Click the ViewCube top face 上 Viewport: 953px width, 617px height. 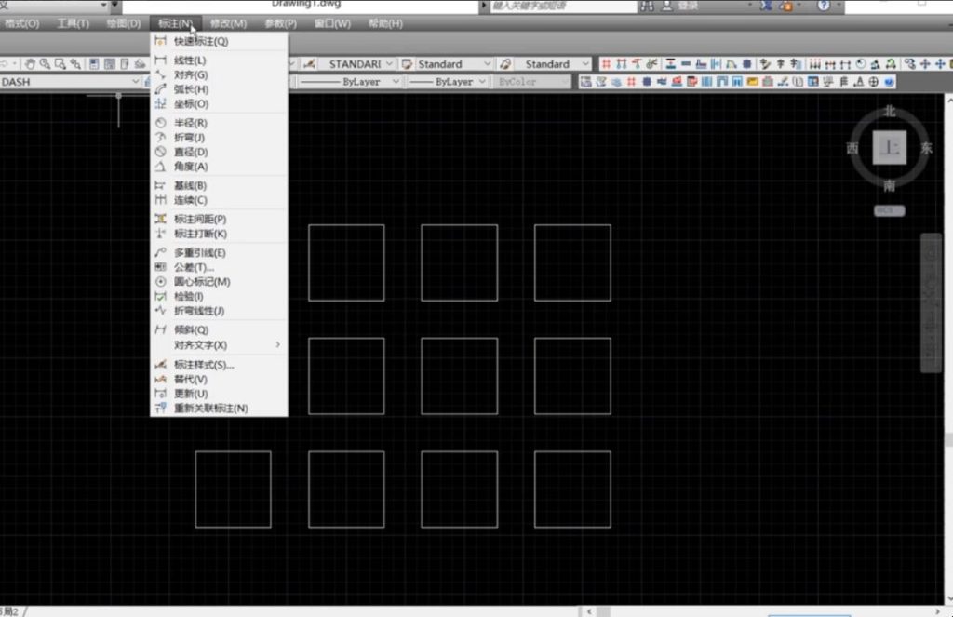(890, 148)
